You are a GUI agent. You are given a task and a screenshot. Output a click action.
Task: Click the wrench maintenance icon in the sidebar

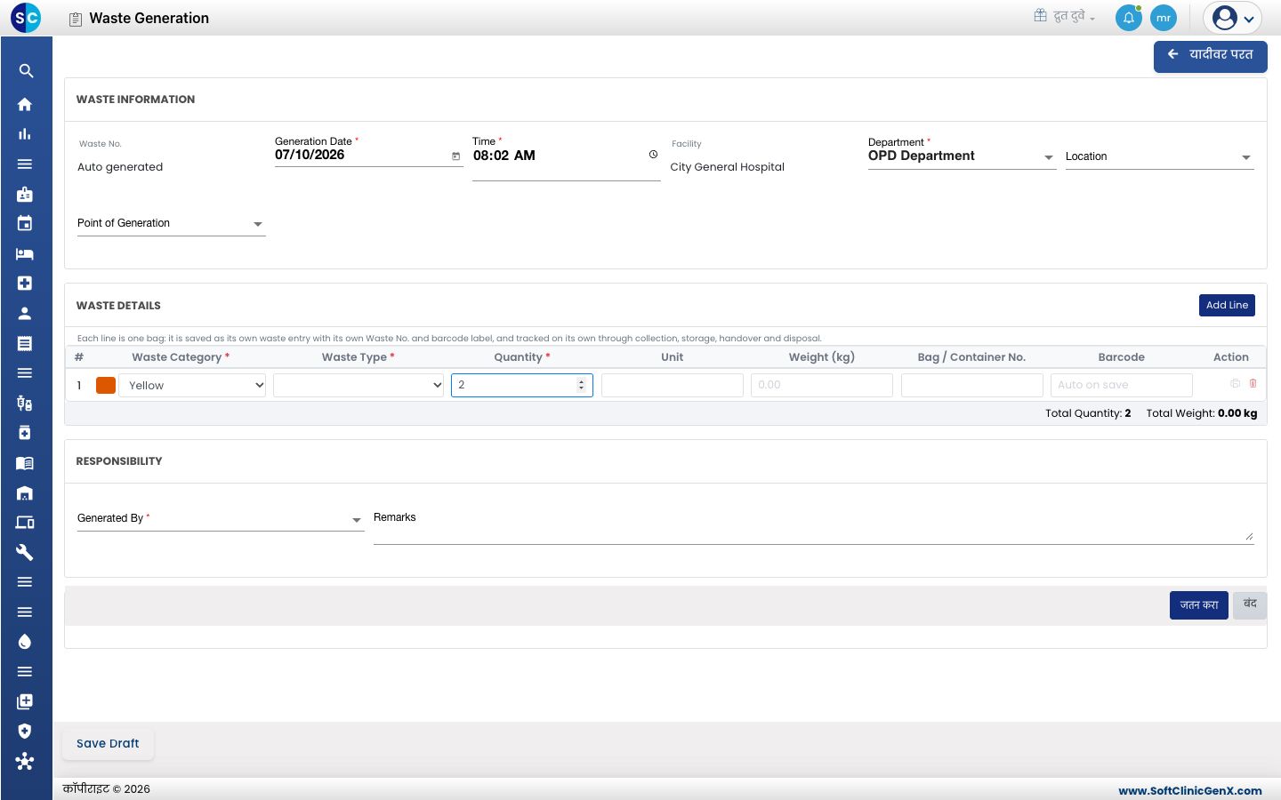pos(25,552)
